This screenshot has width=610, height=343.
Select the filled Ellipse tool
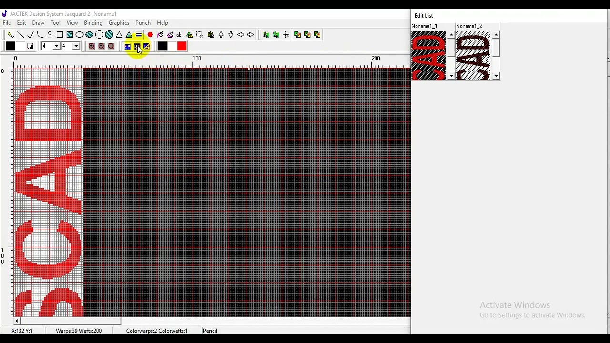90,34
